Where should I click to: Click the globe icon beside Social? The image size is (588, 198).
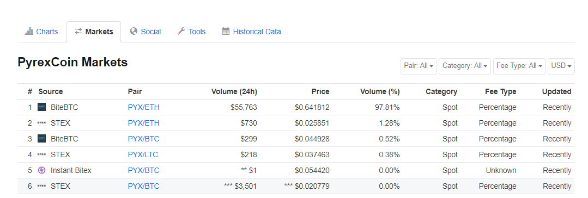[x=134, y=31]
